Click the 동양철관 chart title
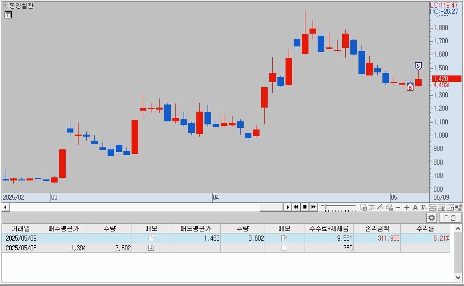The image size is (464, 286). click(21, 6)
